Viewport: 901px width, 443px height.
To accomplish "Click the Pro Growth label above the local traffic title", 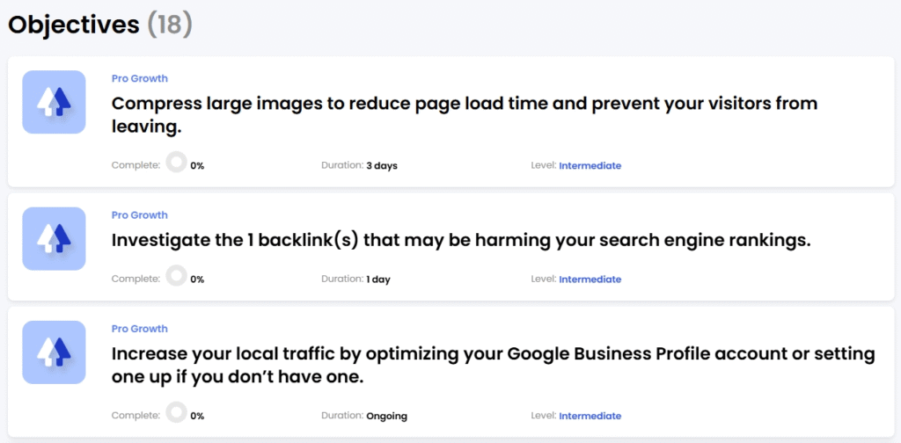I will click(139, 329).
